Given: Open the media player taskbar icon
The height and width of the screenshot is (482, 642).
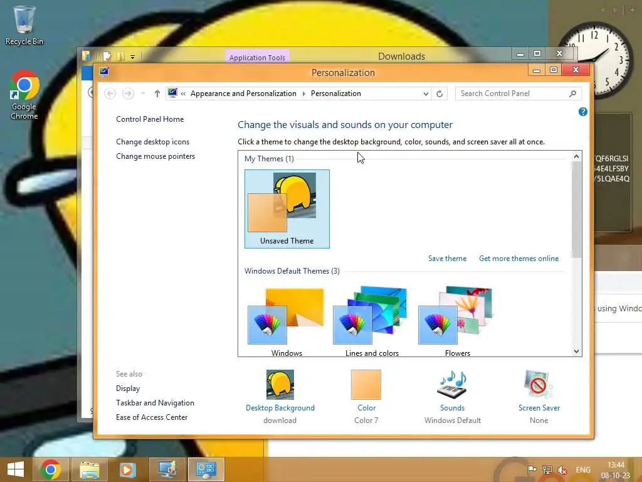Looking at the screenshot, I should point(127,469).
